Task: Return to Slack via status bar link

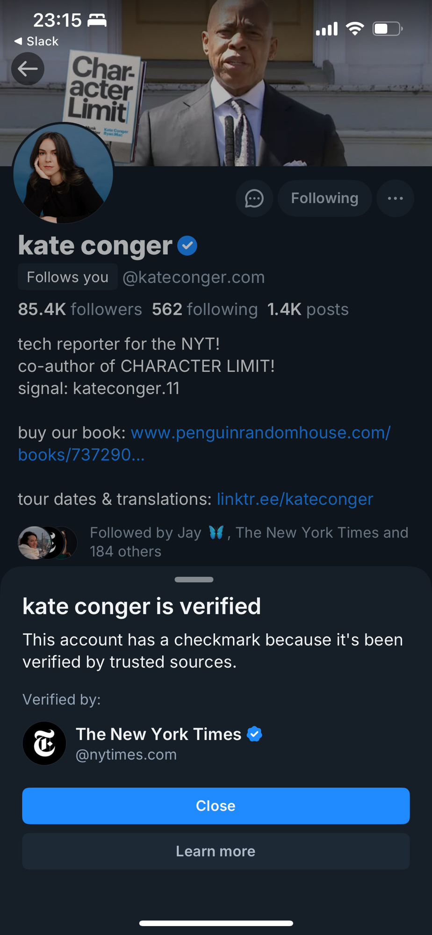Action: click(x=36, y=42)
